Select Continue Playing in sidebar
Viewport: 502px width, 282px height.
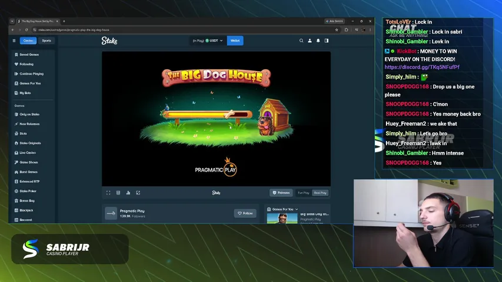31,74
